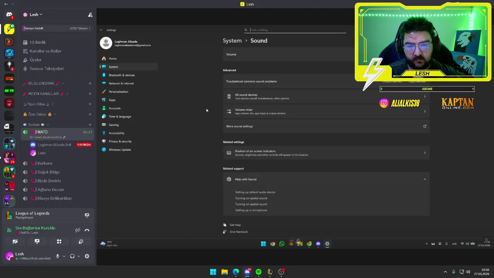The width and height of the screenshot is (494, 278).
Task: Open Microsoft Edge from the taskbar
Action: click(x=236, y=272)
